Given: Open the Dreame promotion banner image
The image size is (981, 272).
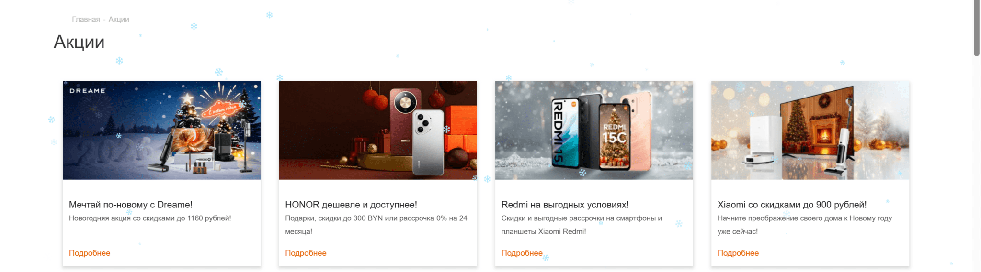Looking at the screenshot, I should [161, 130].
